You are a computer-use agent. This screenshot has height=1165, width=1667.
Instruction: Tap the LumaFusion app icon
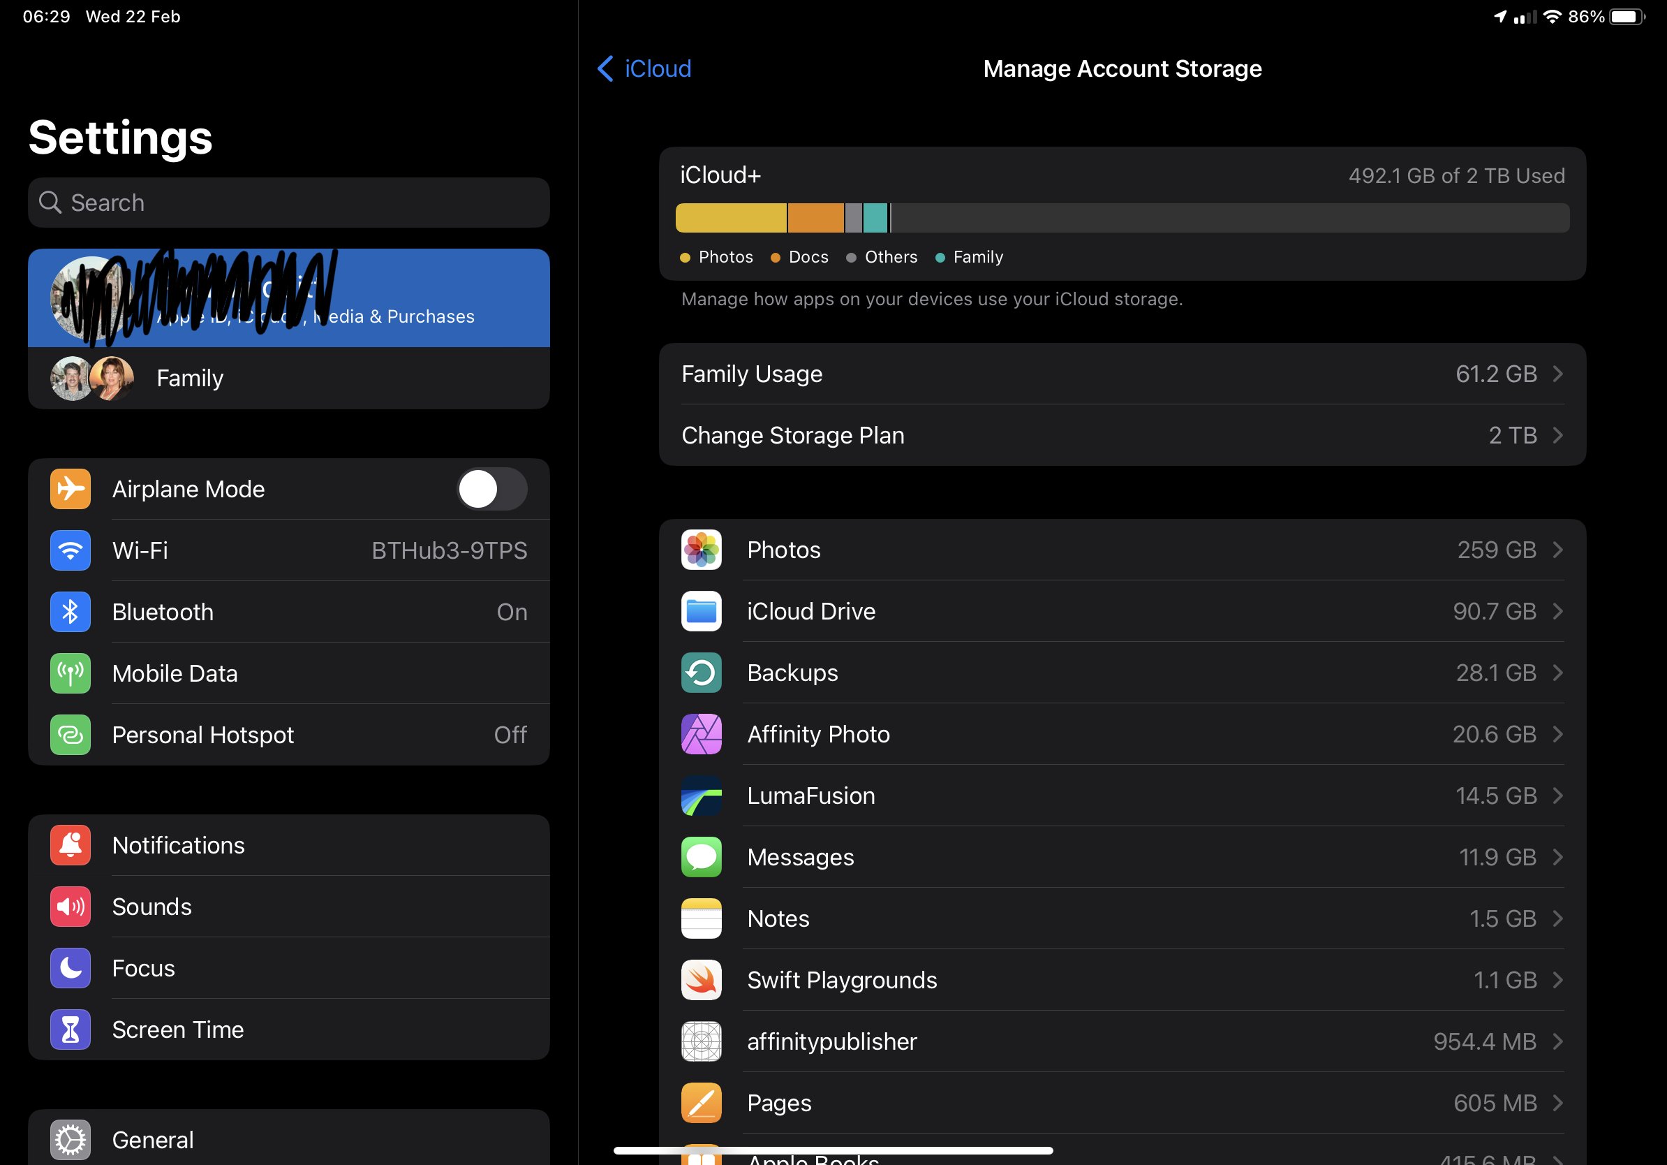701,796
